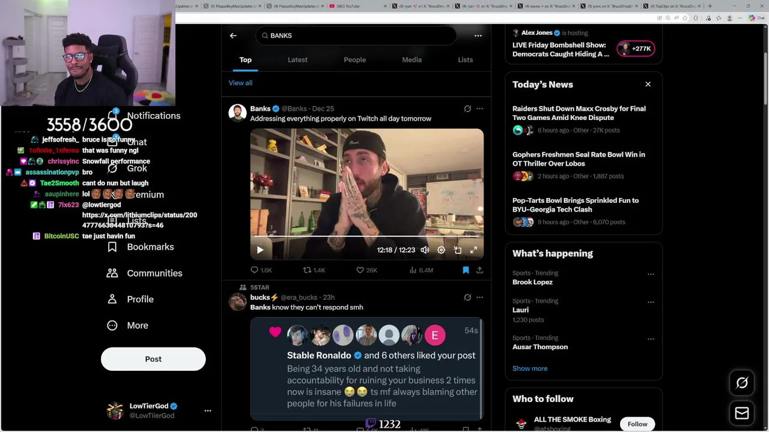The width and height of the screenshot is (769, 432).
Task: Reply to the Banks post with 1.6K replies
Action: pos(261,270)
